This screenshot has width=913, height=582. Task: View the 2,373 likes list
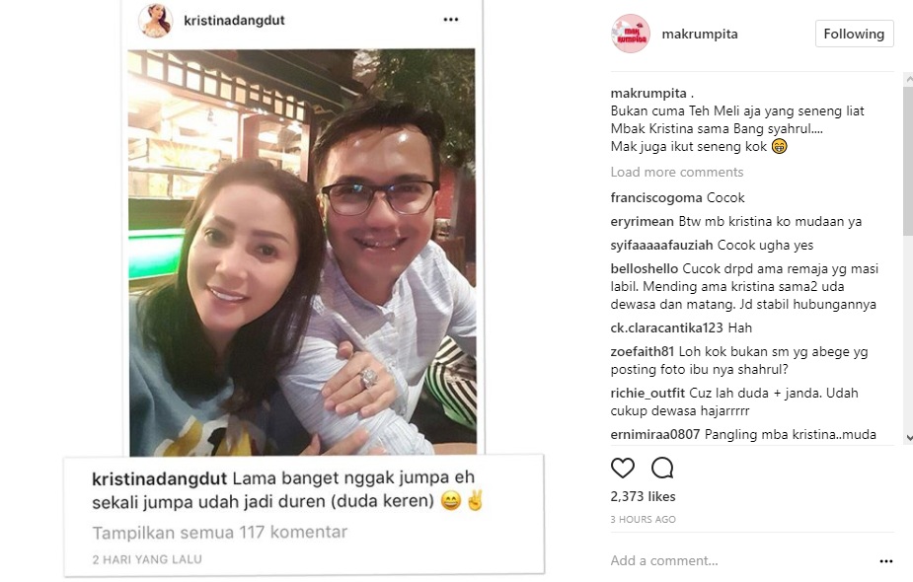pyautogui.click(x=643, y=496)
